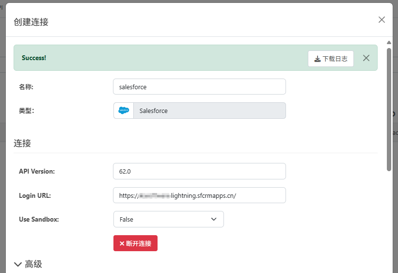Viewport: 398px width, 273px height.
Task: Download the log via 下载日志
Action: click(x=331, y=59)
